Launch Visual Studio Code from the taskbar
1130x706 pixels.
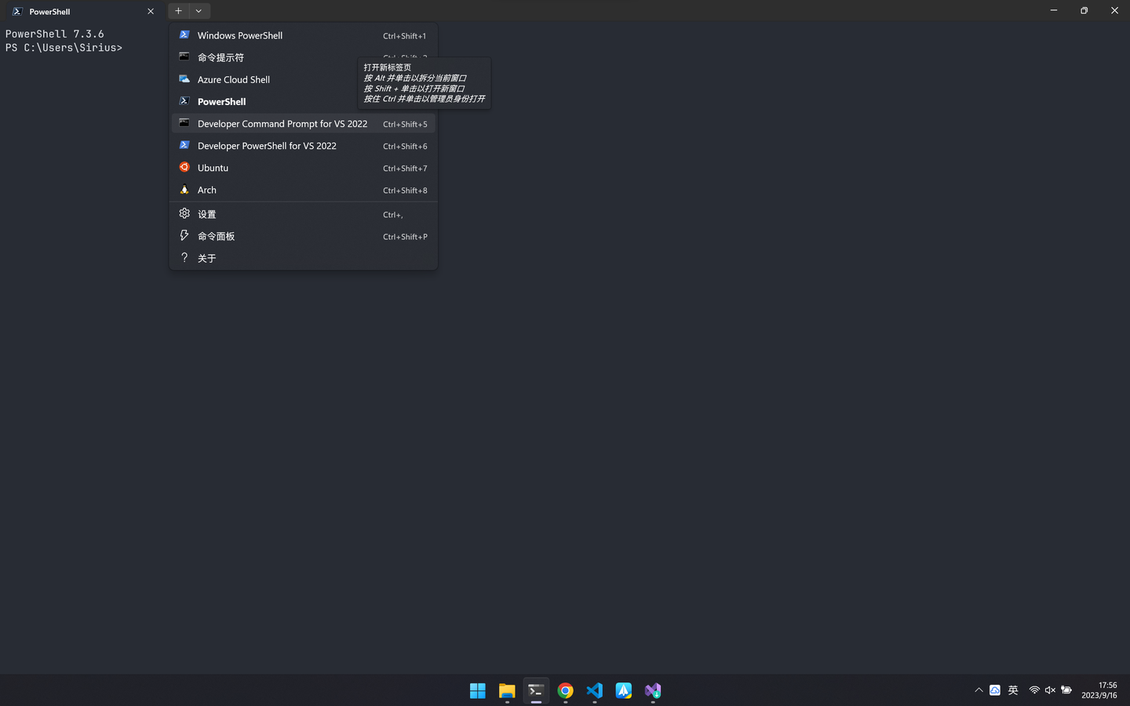click(594, 691)
